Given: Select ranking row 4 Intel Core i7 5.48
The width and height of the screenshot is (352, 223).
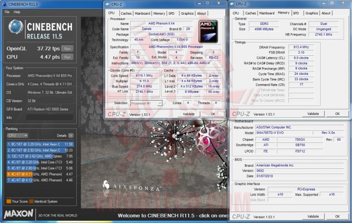Looking at the screenshot, I should pos(40,162).
